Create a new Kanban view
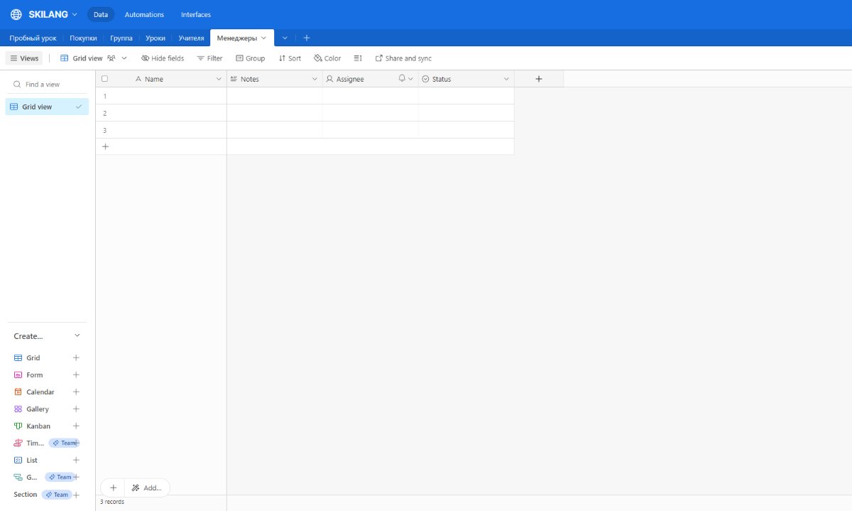The width and height of the screenshot is (852, 511). pyautogui.click(x=76, y=426)
